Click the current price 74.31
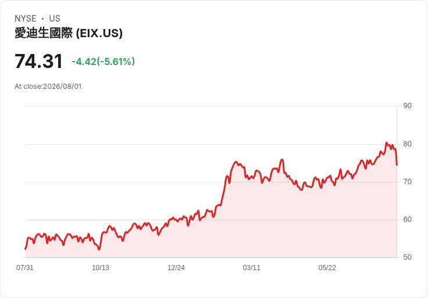The width and height of the screenshot is (428, 298). pos(38,62)
